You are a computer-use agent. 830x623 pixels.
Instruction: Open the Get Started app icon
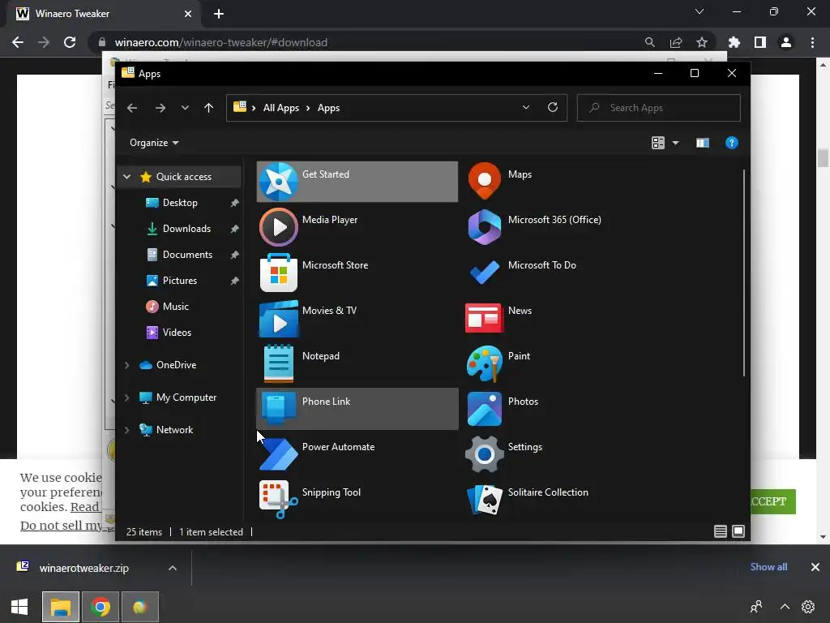(279, 182)
